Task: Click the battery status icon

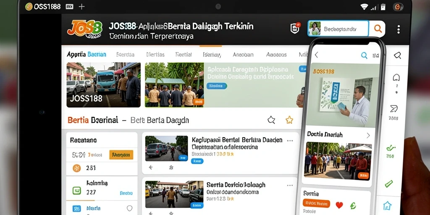Action: (383, 7)
